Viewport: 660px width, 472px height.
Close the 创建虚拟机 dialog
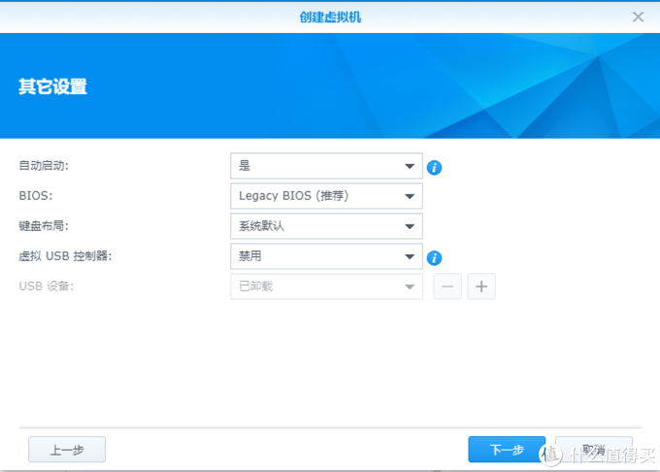pos(638,16)
